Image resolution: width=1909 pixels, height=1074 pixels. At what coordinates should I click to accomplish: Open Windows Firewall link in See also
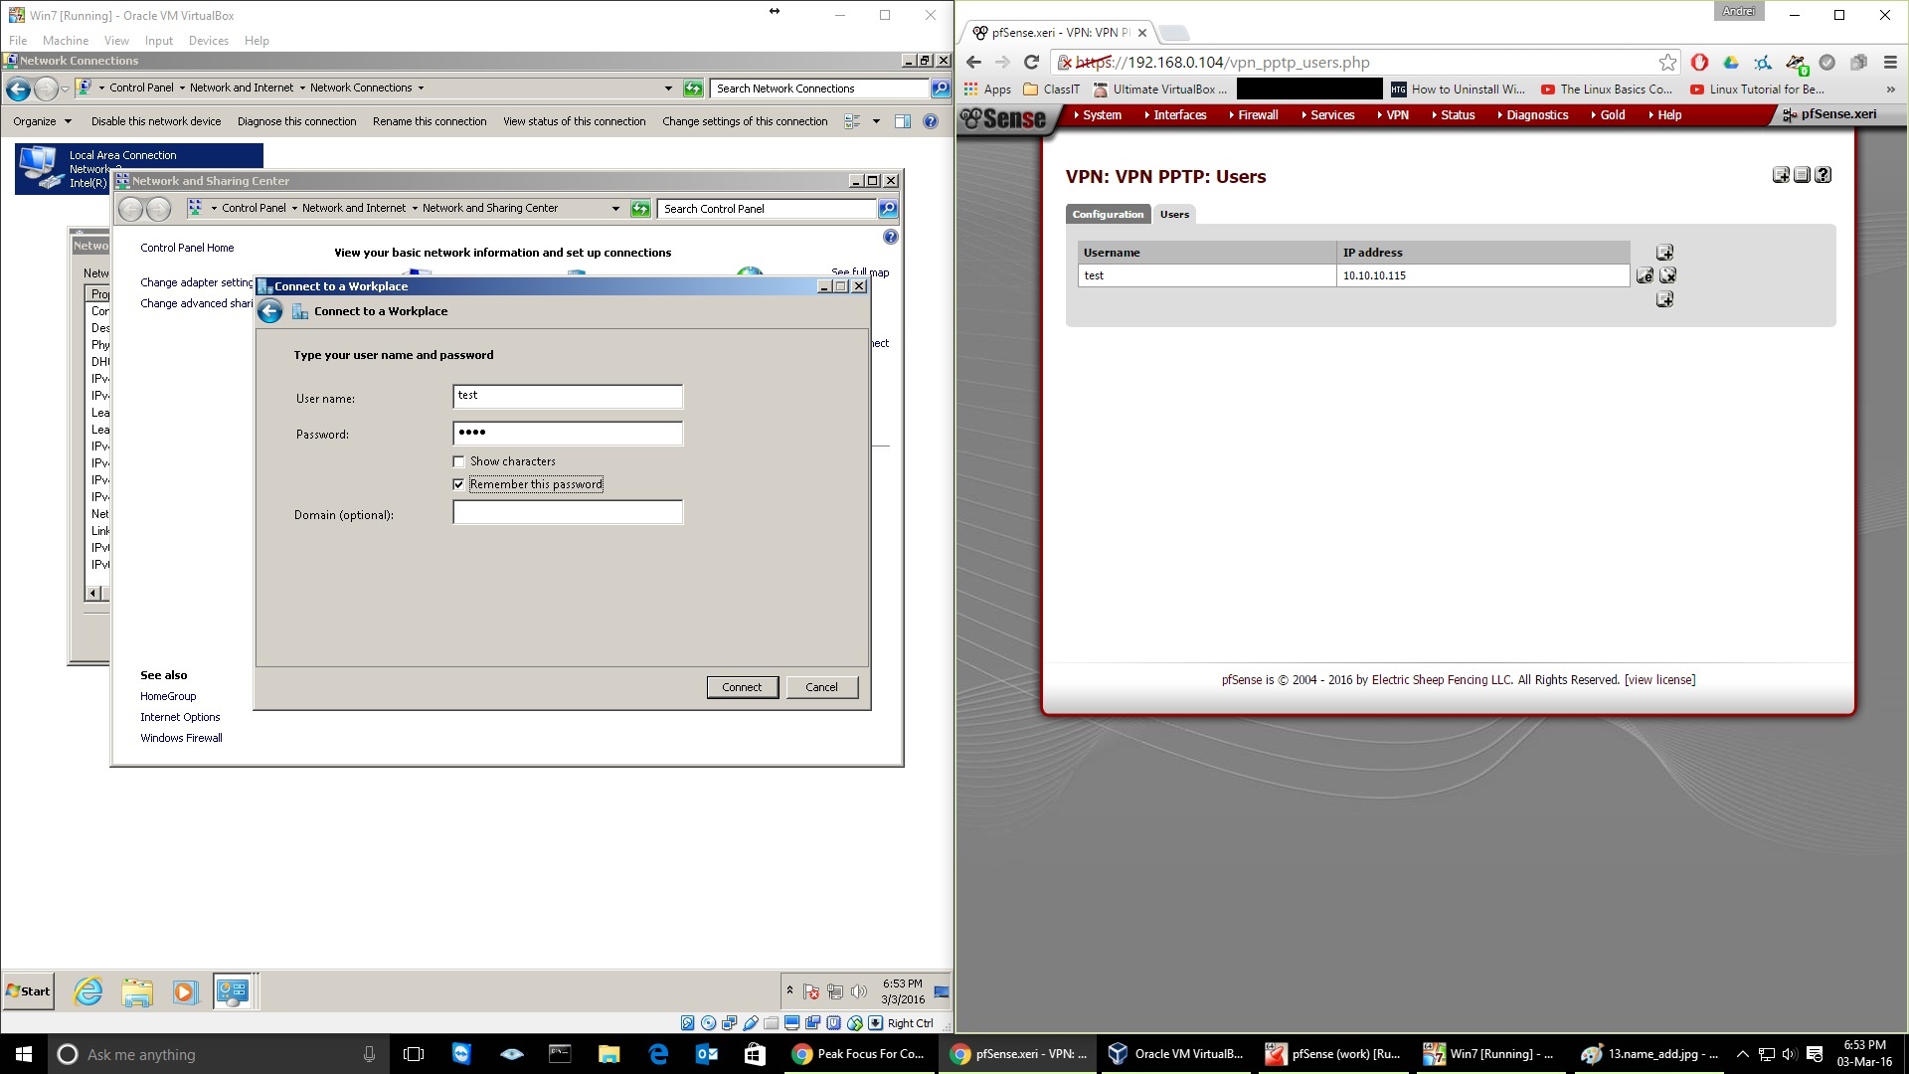[x=181, y=738]
